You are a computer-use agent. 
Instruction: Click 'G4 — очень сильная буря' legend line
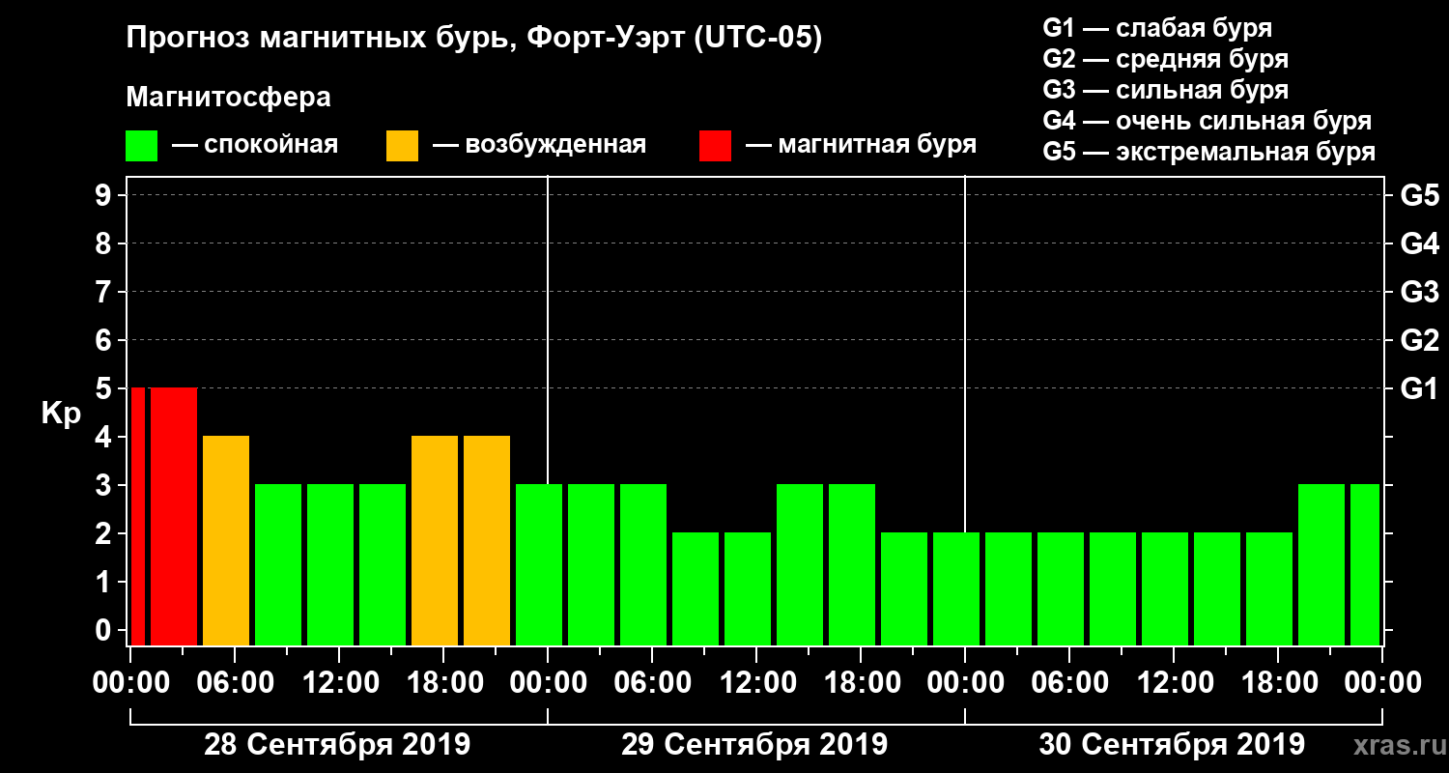point(1207,121)
